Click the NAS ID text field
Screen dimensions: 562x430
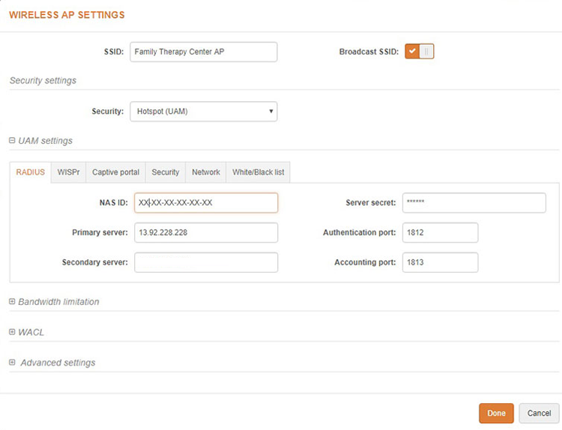(206, 203)
